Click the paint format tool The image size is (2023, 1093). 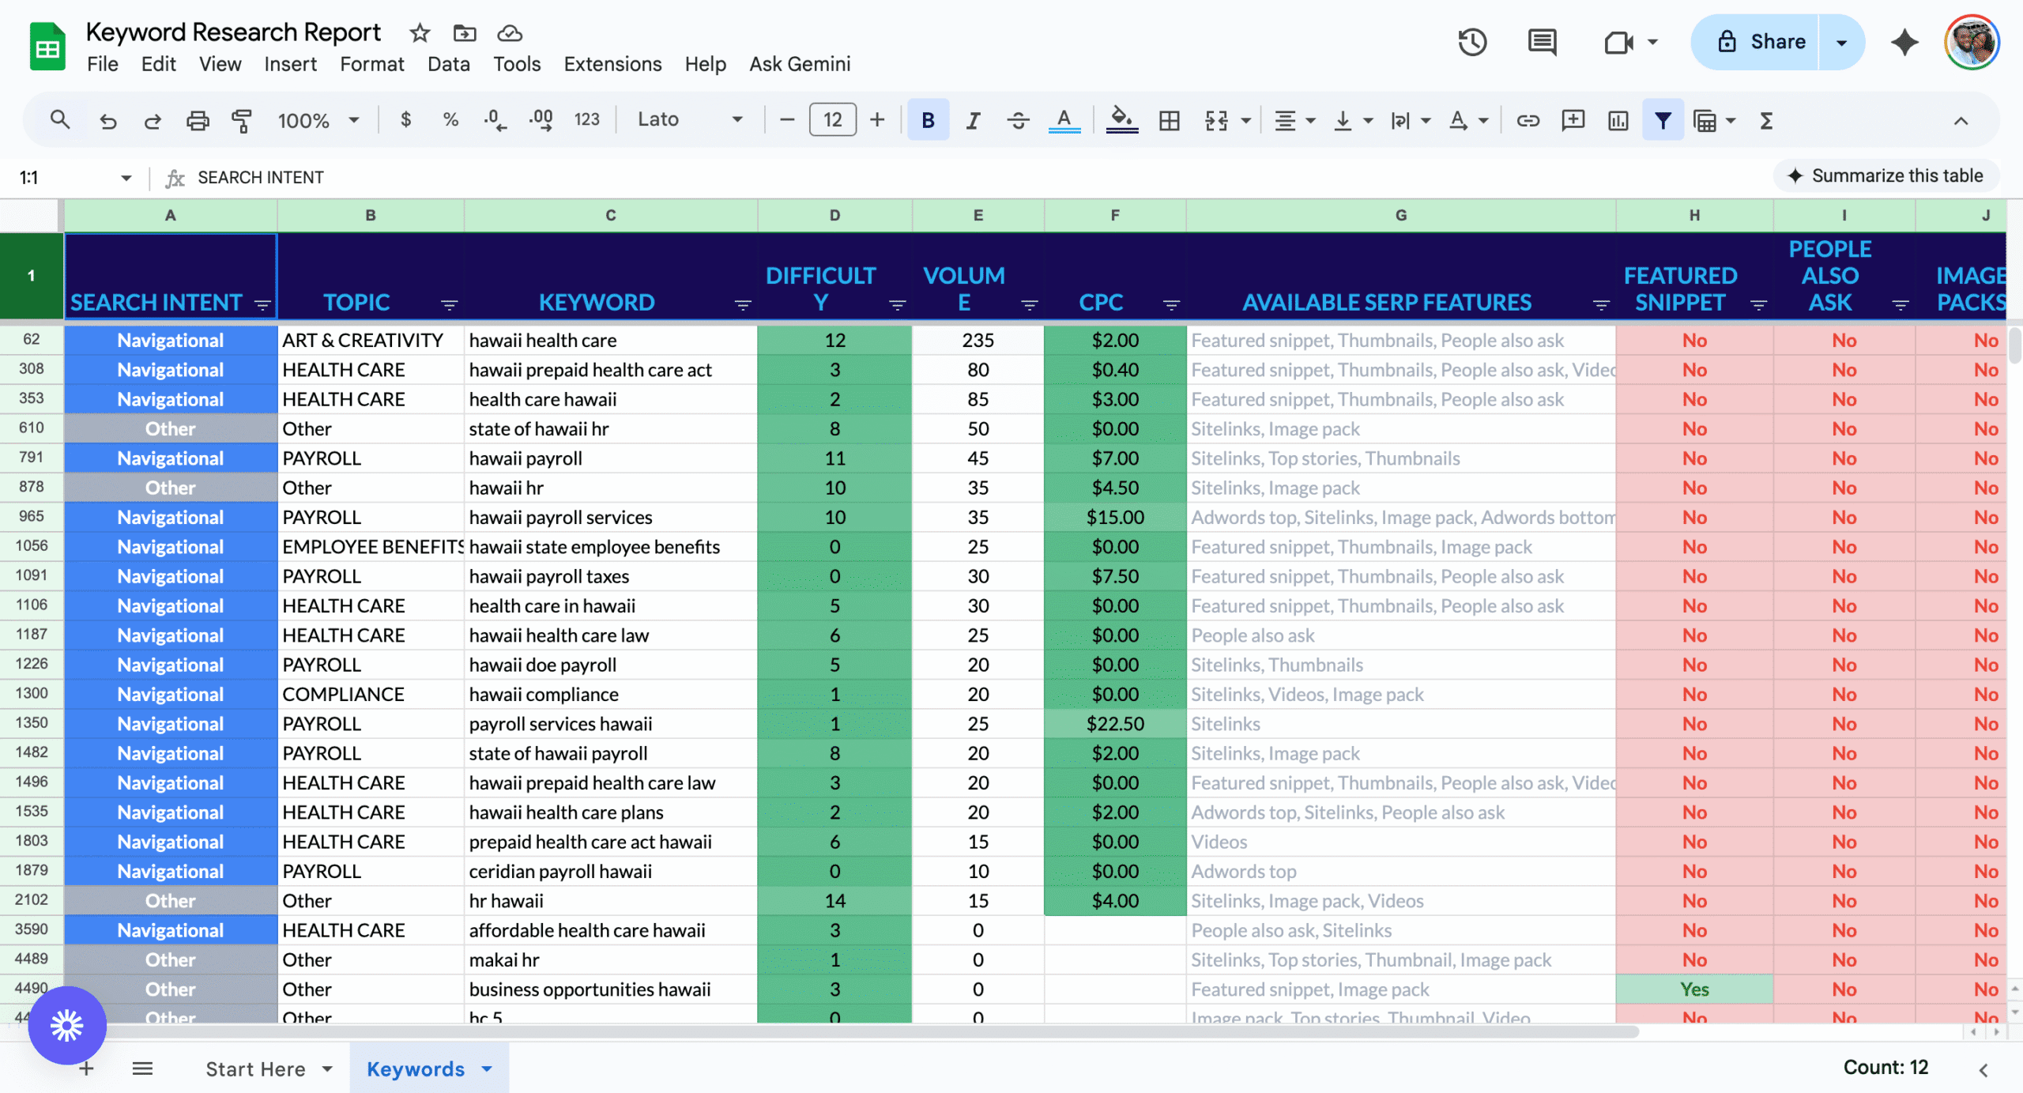click(x=241, y=119)
